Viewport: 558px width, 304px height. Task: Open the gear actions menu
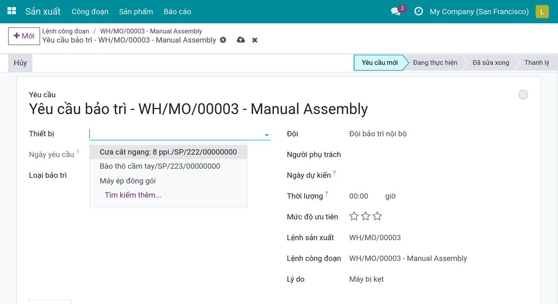[223, 40]
